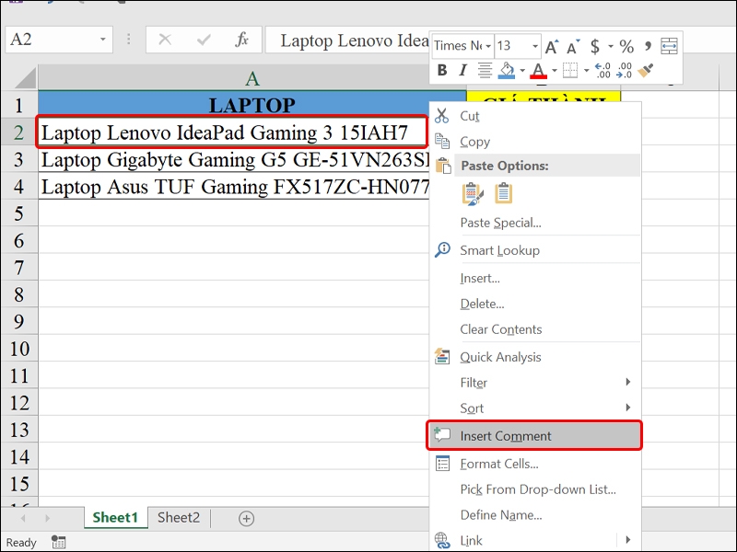Click the center align icon
The image size is (737, 552).
[485, 71]
